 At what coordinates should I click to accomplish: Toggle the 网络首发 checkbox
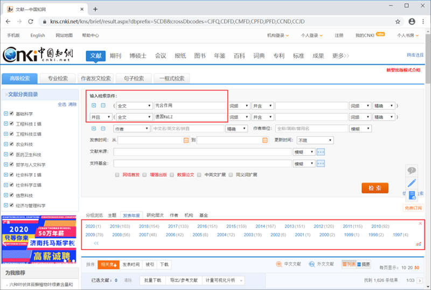click(117, 175)
